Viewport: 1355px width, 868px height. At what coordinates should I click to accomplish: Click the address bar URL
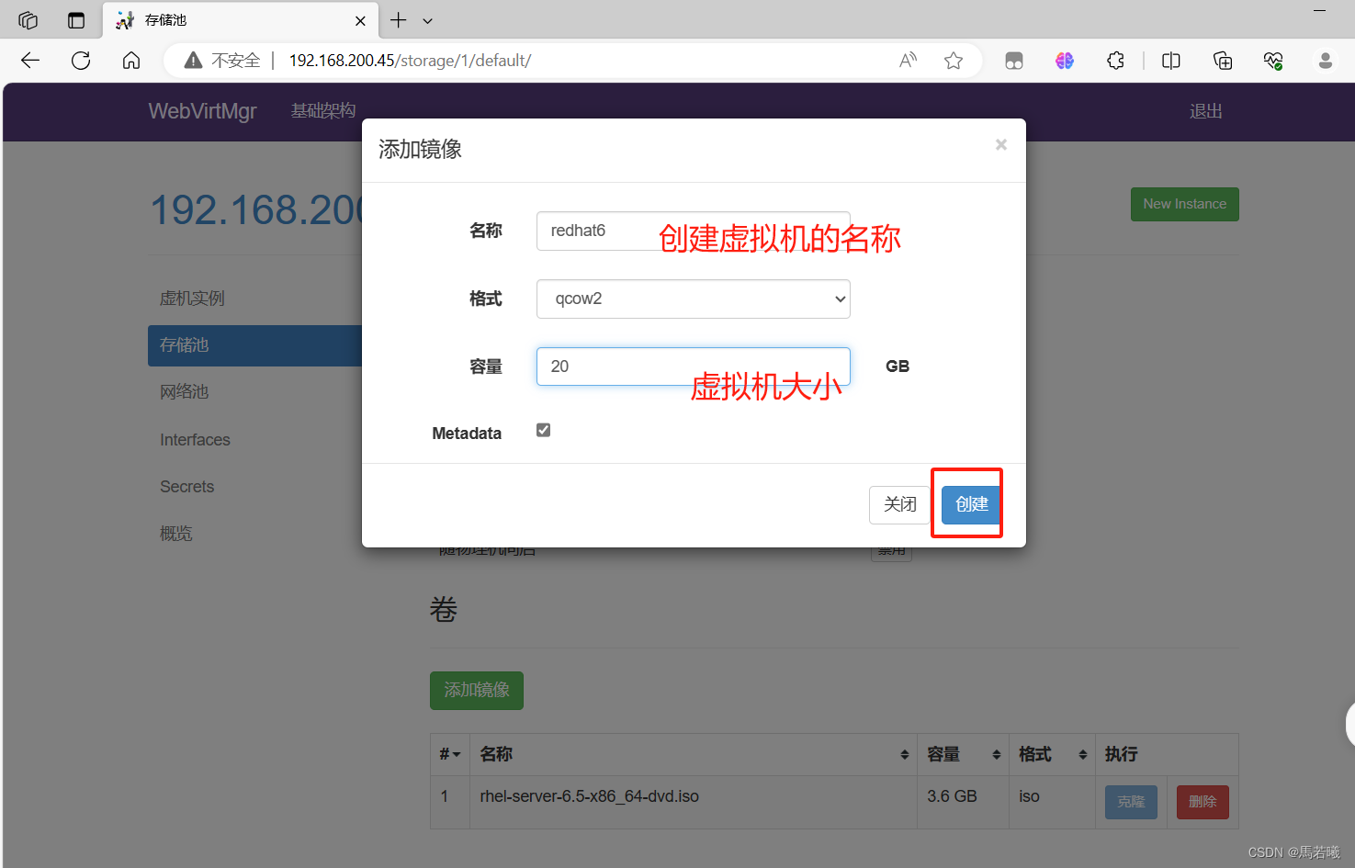tap(410, 61)
